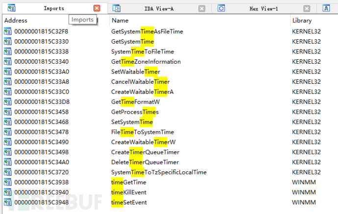Click the import icon beside SetWaitableTimer
Image resolution: width=338 pixels, height=214 pixels.
click(x=7, y=71)
